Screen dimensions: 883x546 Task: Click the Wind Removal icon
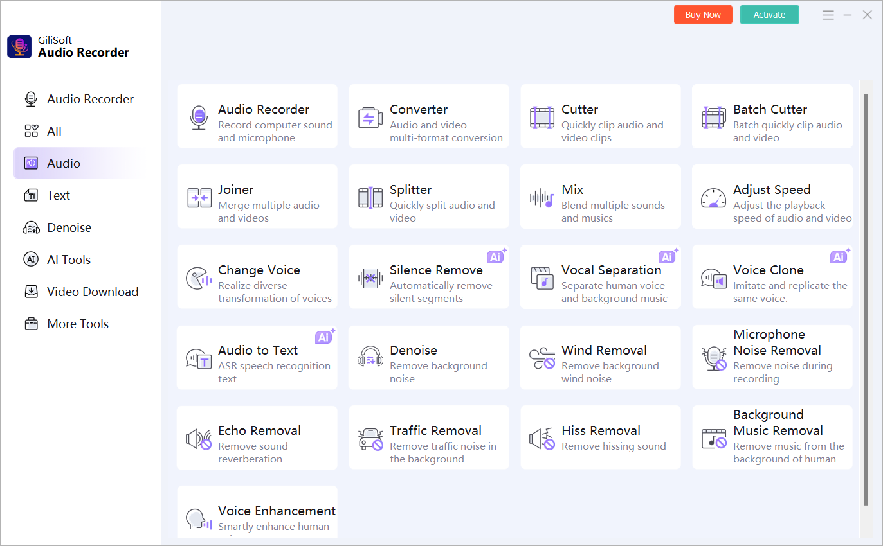542,358
